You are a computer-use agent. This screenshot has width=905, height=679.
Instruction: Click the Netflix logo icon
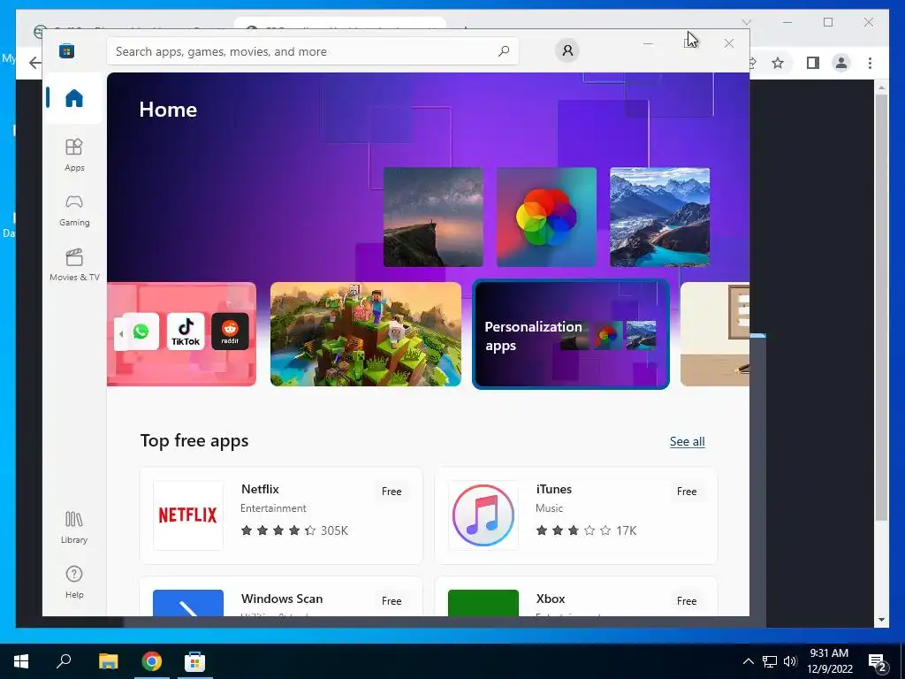pyautogui.click(x=187, y=515)
